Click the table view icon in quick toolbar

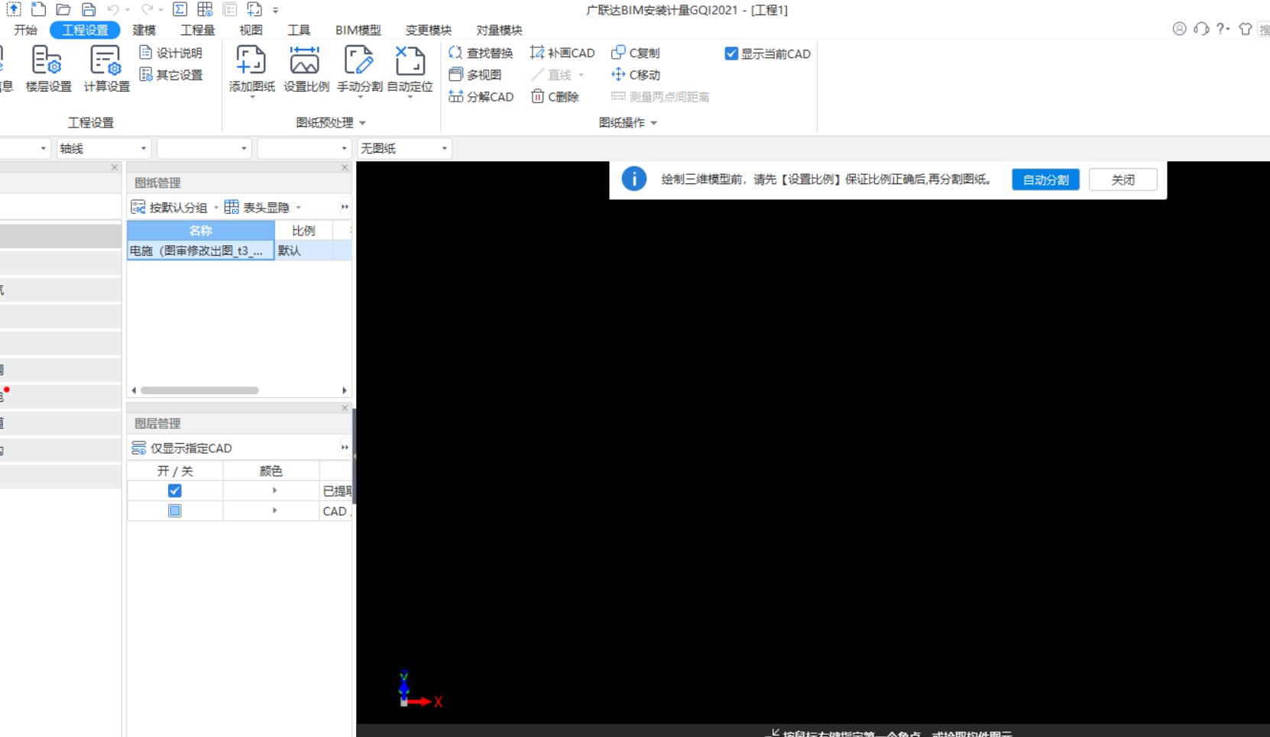[x=205, y=9]
